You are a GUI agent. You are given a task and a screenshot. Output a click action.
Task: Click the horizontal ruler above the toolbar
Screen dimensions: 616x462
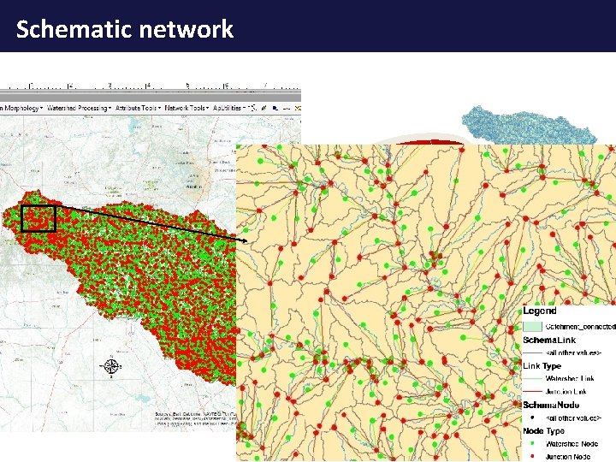click(151, 87)
